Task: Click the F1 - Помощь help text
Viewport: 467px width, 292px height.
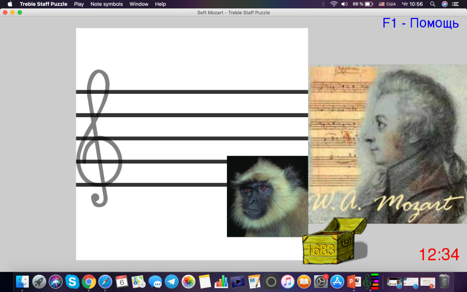Action: [x=421, y=23]
